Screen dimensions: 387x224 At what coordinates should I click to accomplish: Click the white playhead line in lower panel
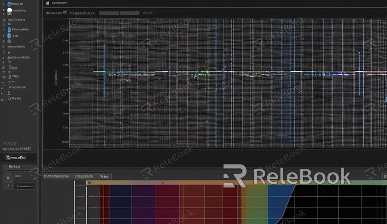click(74, 202)
